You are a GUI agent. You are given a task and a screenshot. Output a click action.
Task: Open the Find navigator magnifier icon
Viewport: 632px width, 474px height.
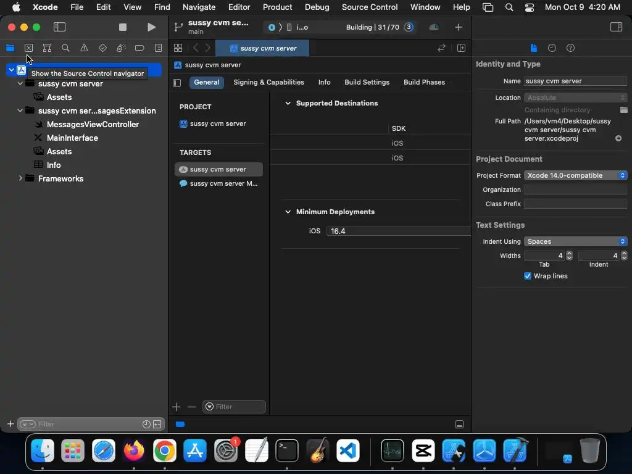pyautogui.click(x=65, y=48)
